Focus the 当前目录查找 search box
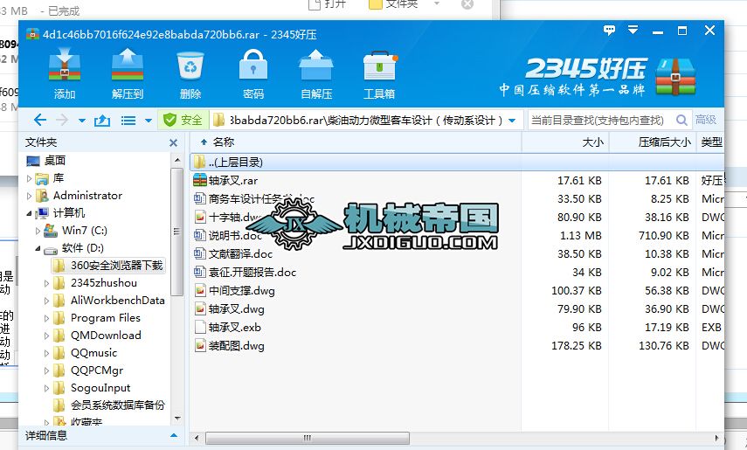 600,120
